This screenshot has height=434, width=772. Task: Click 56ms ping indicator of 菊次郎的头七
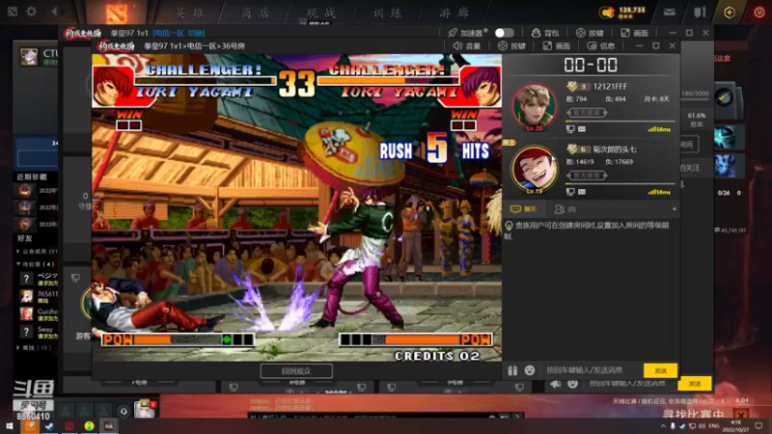(x=659, y=192)
